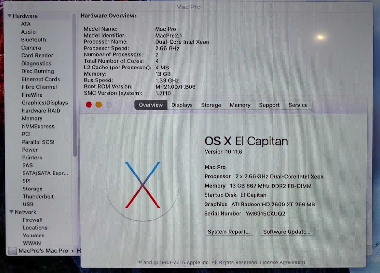Select PCI in the sidebar
Image resolution: width=380 pixels, height=273 pixels.
[26, 134]
